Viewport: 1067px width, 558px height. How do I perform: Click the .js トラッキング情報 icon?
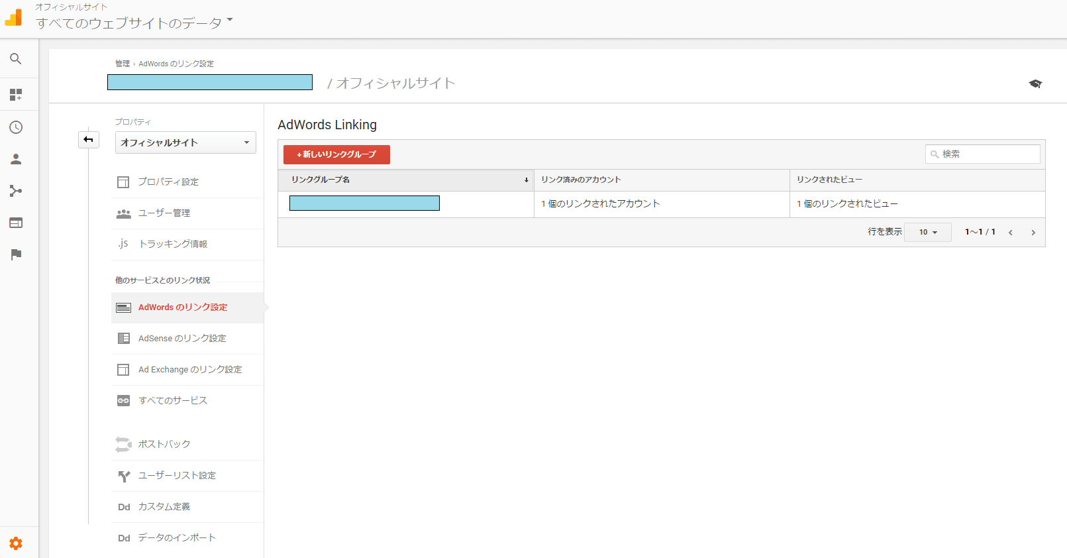click(123, 244)
